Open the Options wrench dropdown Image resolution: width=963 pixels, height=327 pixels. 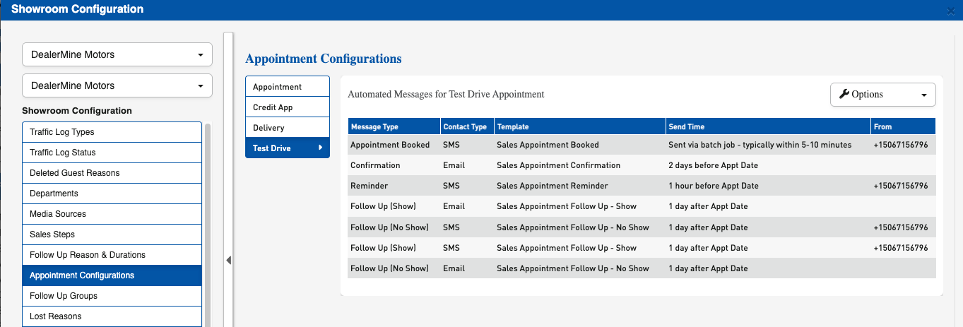click(x=882, y=95)
